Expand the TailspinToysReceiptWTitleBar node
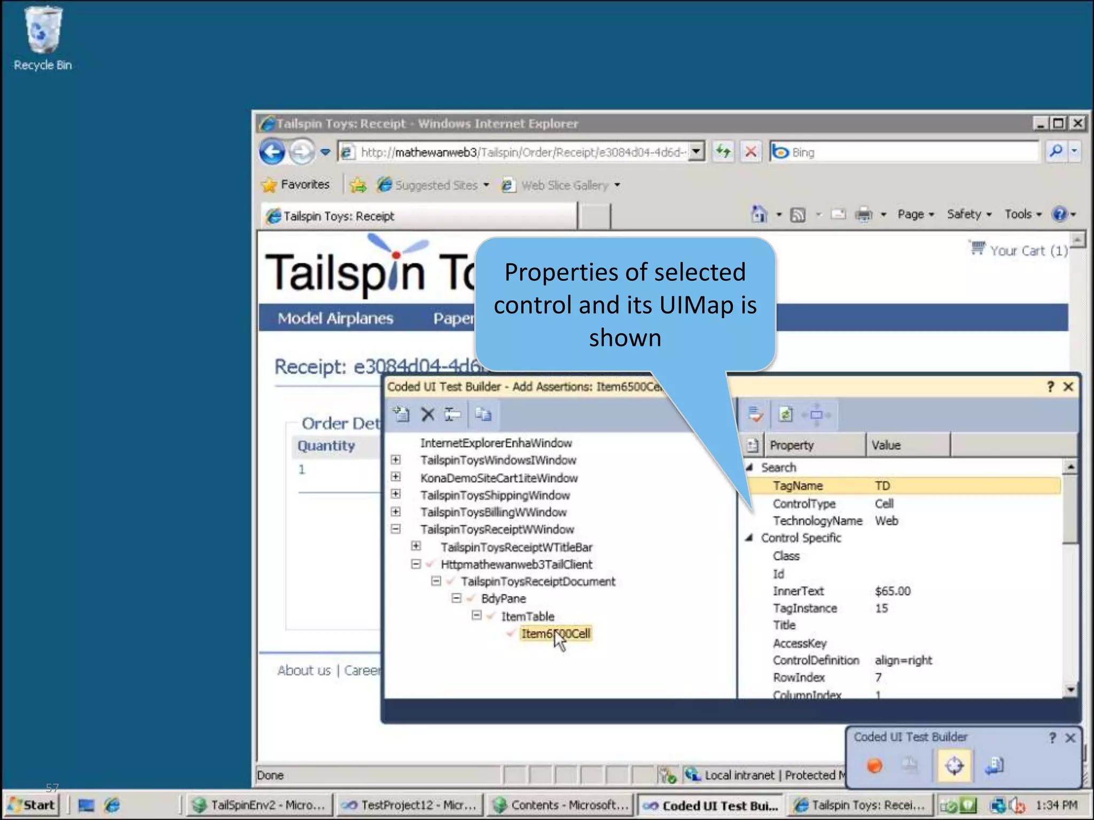This screenshot has height=820, width=1094. click(416, 546)
